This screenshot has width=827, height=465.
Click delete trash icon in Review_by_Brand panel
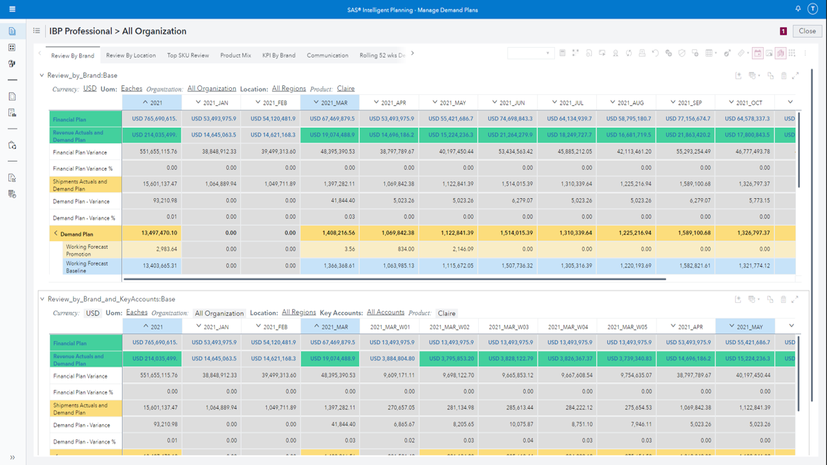[x=784, y=76]
